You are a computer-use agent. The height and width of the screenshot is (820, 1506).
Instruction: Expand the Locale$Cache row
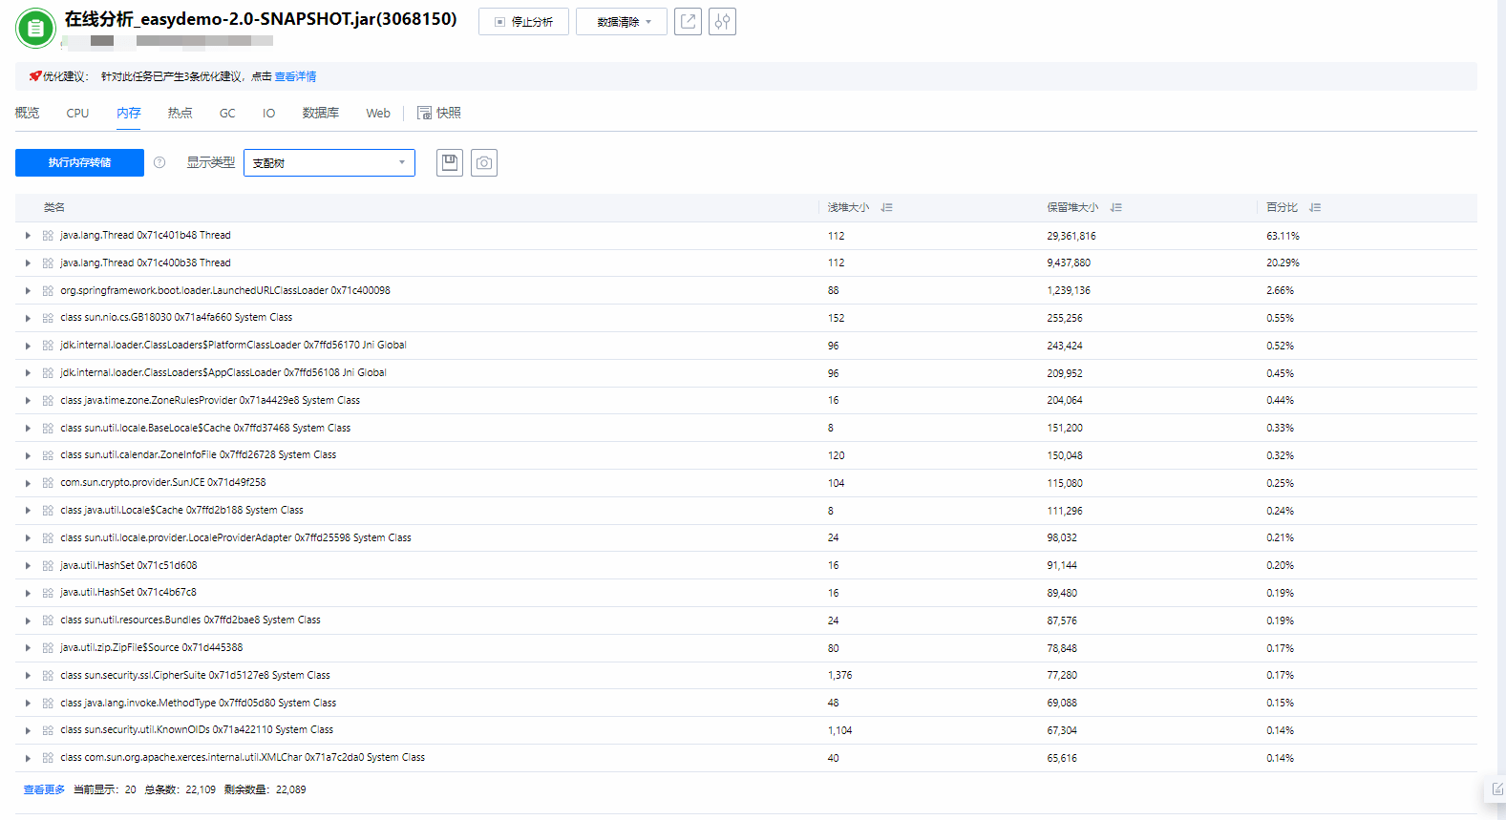click(28, 511)
